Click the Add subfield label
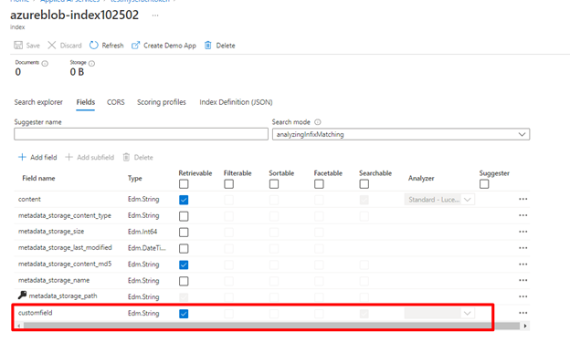The width and height of the screenshot is (570, 342). pyautogui.click(x=95, y=157)
